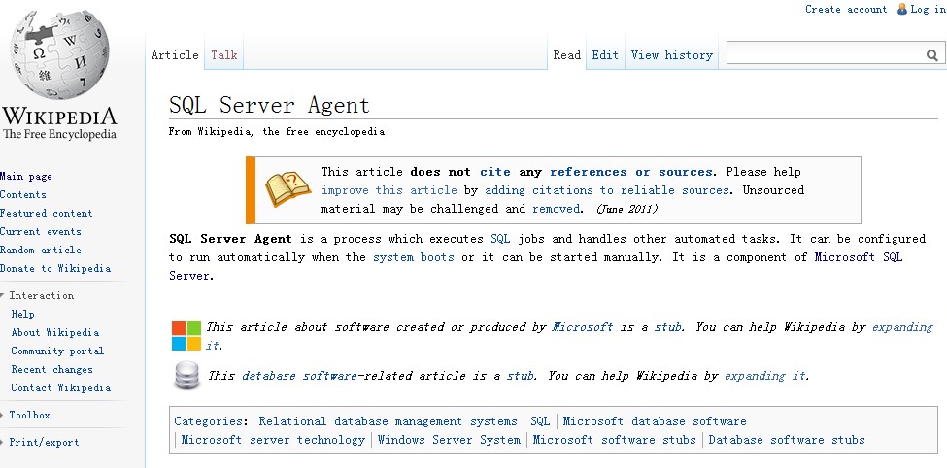Click 'expanding it' in Microsoft stub notice
The image size is (947, 468).
tap(901, 327)
